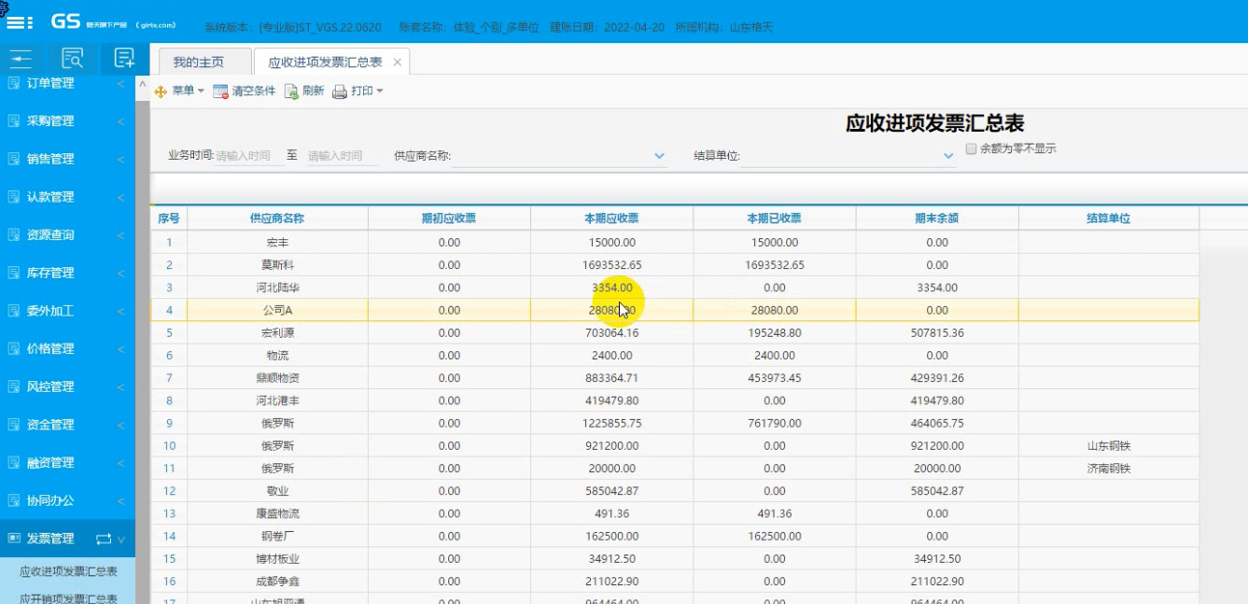Click the 风控管理 sidebar icon
Image resolution: width=1248 pixels, height=604 pixels.
click(14, 386)
